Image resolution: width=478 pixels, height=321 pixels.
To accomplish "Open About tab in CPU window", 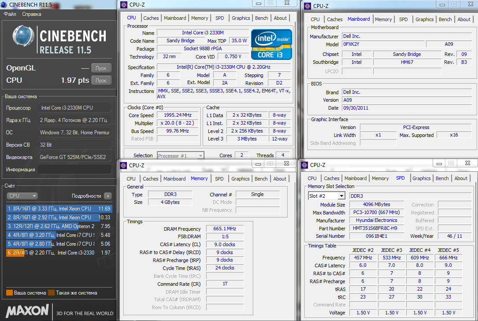I will [280, 18].
